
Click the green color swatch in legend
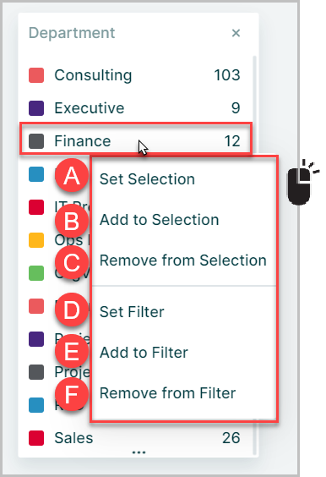click(x=36, y=273)
